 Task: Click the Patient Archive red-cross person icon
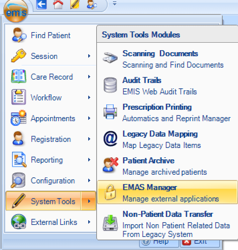pos(111,165)
